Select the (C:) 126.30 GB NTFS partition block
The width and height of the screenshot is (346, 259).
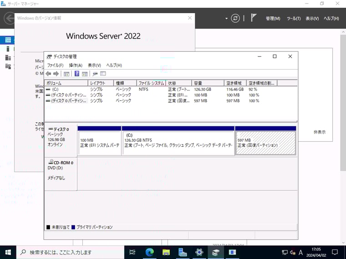pyautogui.click(x=178, y=141)
